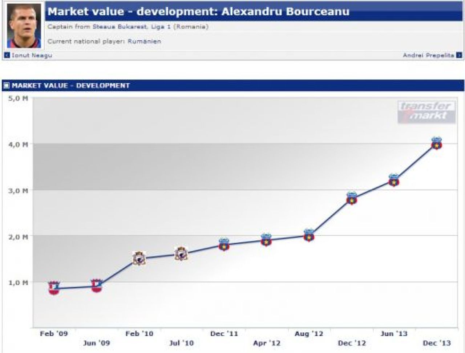Select the Jun '13 Steaua crest data point
This screenshot has height=353, width=465.
pyautogui.click(x=394, y=180)
